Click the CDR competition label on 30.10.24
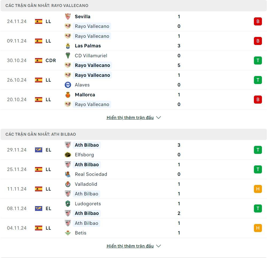The width and height of the screenshot is (267, 258). click(51, 60)
